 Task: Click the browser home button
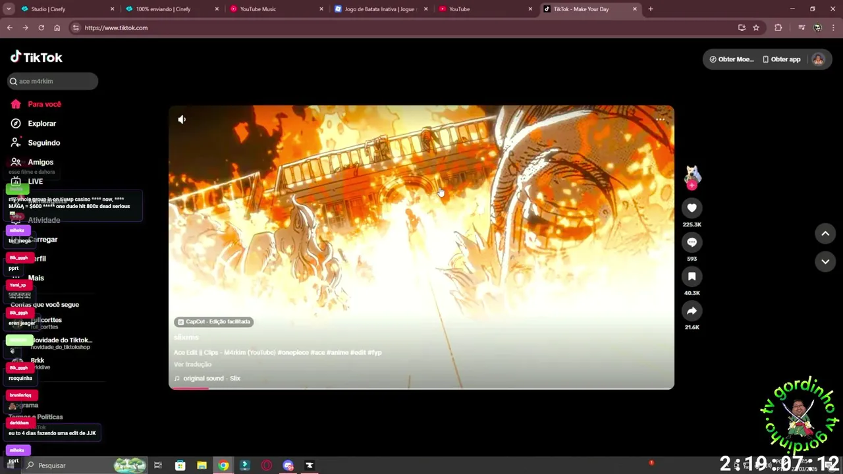(57, 28)
